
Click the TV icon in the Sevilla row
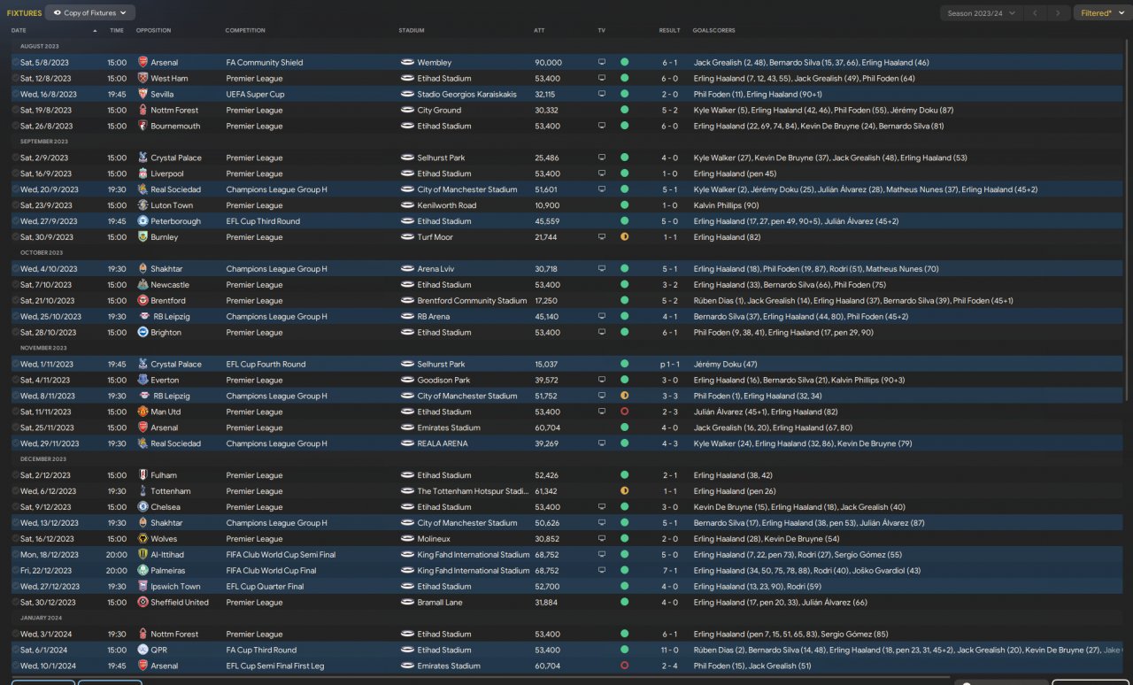tap(602, 95)
